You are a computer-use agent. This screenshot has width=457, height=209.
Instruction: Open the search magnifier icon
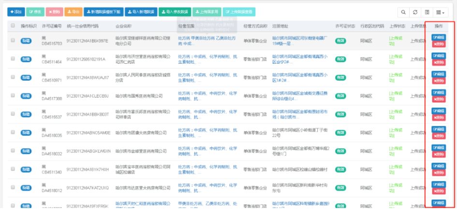pos(403,12)
